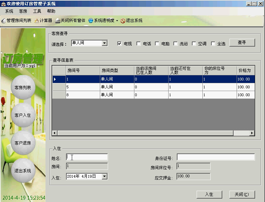The image size is (265, 202).
Task: Click the 房间类型 column header
Action: pos(117,71)
